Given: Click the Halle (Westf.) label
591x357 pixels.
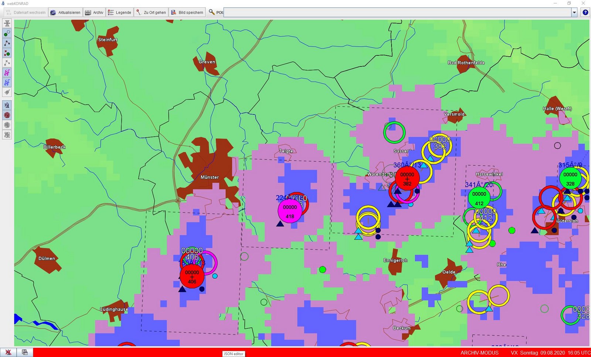Looking at the screenshot, I should pos(557,109).
